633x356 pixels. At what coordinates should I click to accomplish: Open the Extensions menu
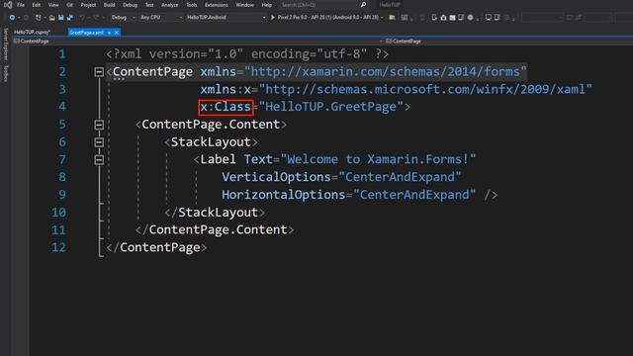click(217, 5)
